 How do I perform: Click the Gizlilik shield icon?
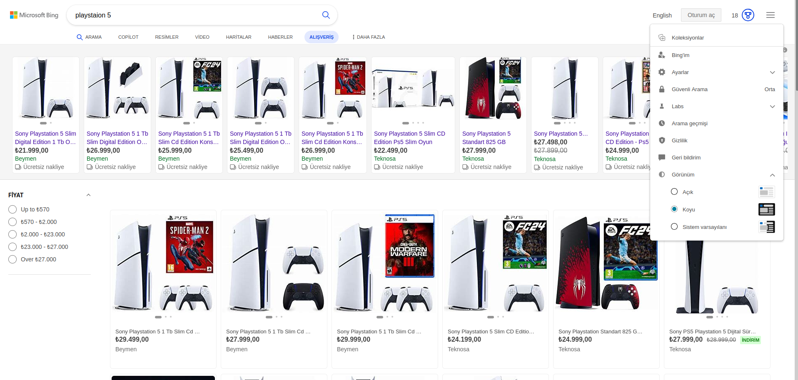pos(662,140)
